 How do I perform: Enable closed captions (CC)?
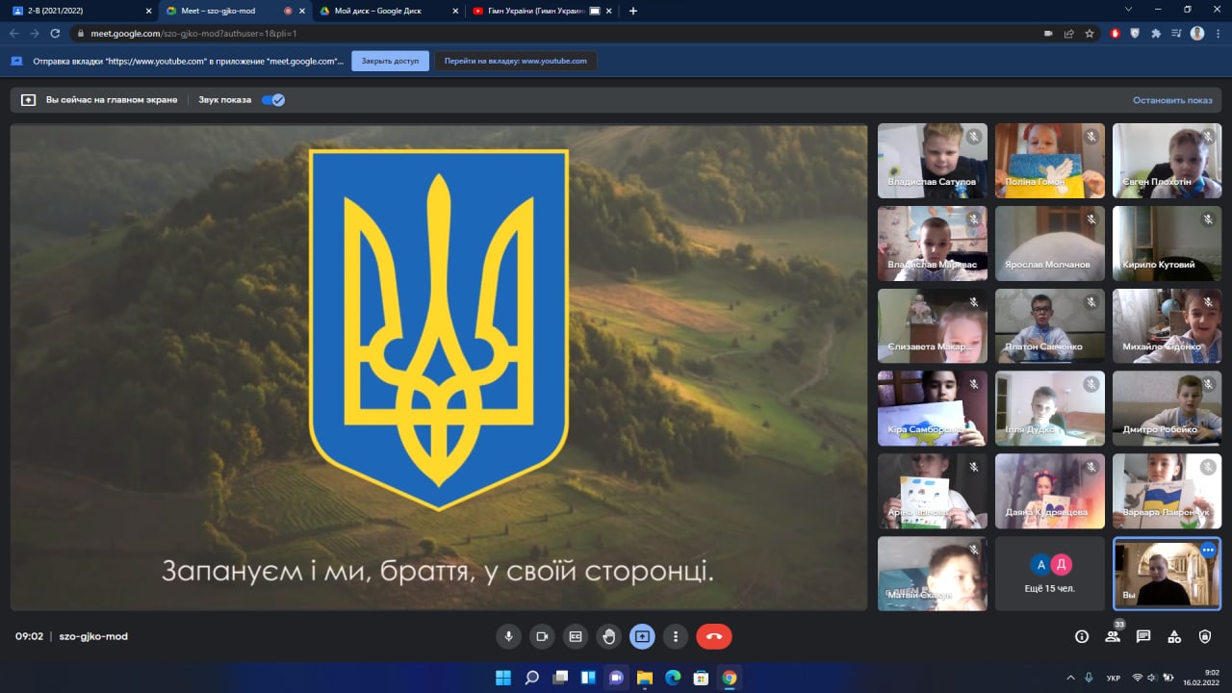576,636
